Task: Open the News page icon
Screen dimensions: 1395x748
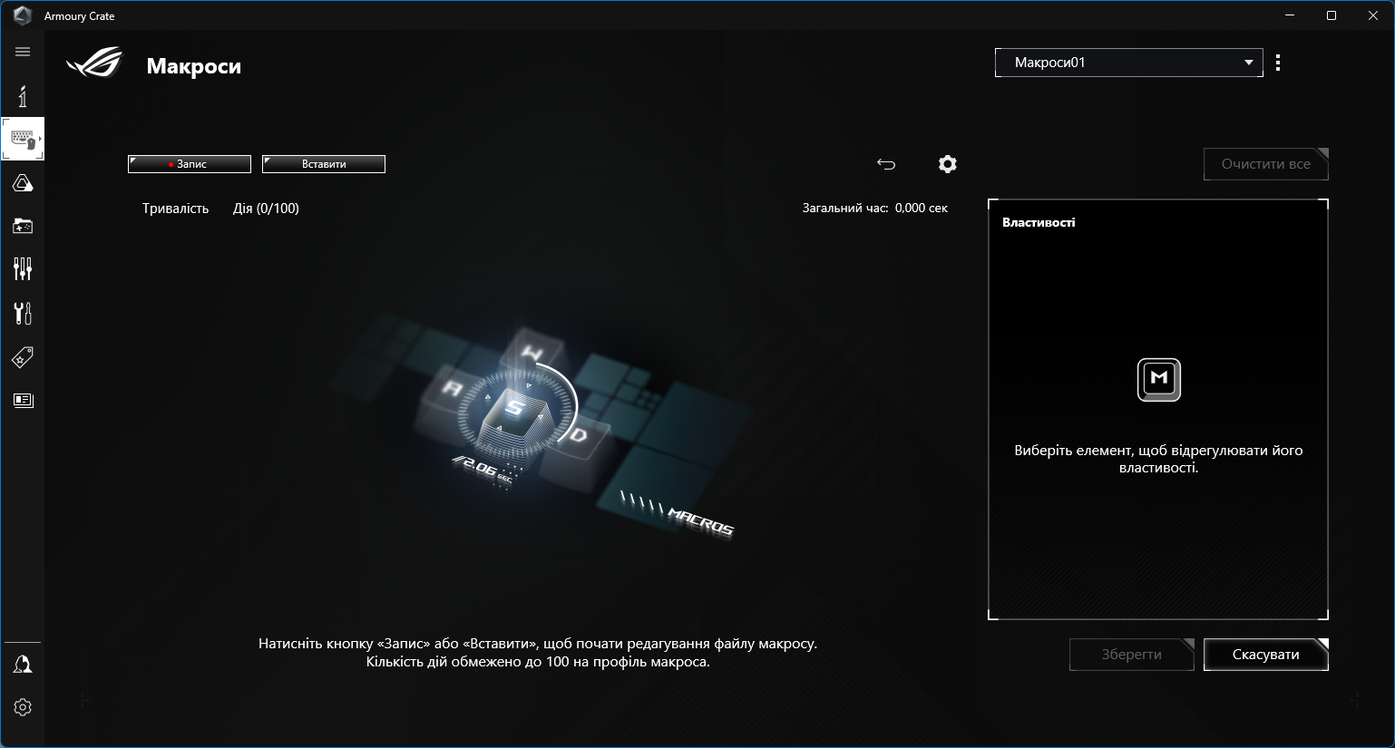Action: click(23, 400)
